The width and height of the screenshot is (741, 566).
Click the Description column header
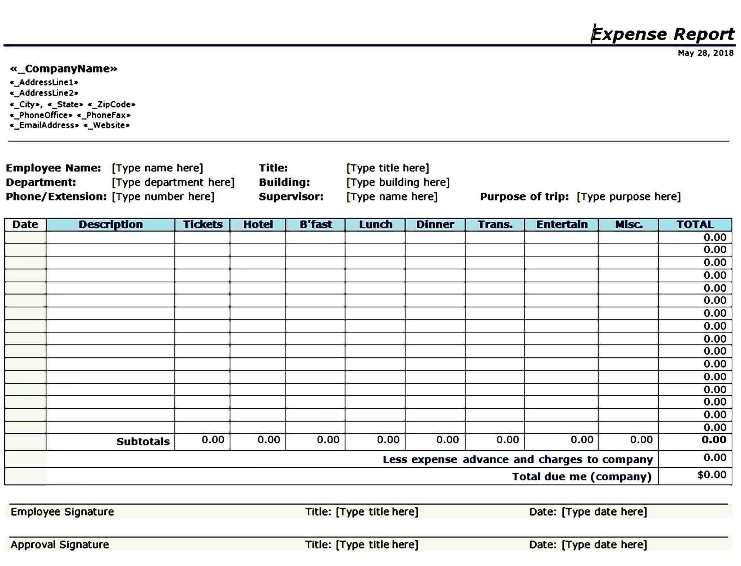point(110,224)
